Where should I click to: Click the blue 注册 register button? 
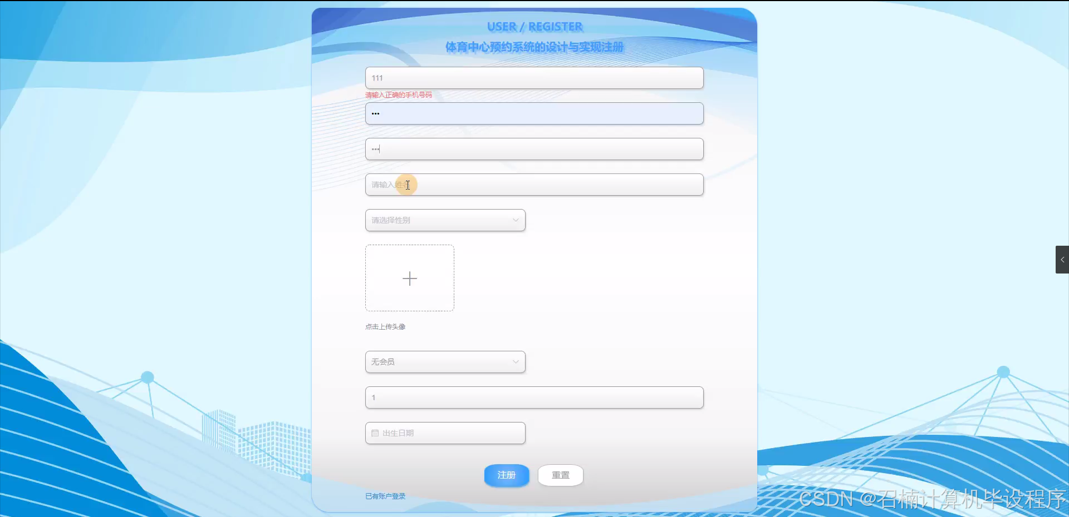506,475
